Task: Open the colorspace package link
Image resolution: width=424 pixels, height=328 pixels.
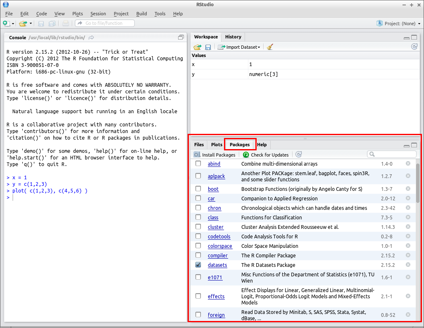Action: tap(220, 246)
